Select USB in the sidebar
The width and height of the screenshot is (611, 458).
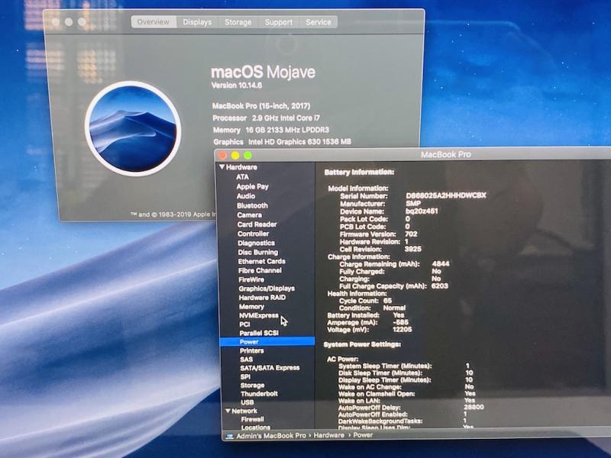[247, 402]
